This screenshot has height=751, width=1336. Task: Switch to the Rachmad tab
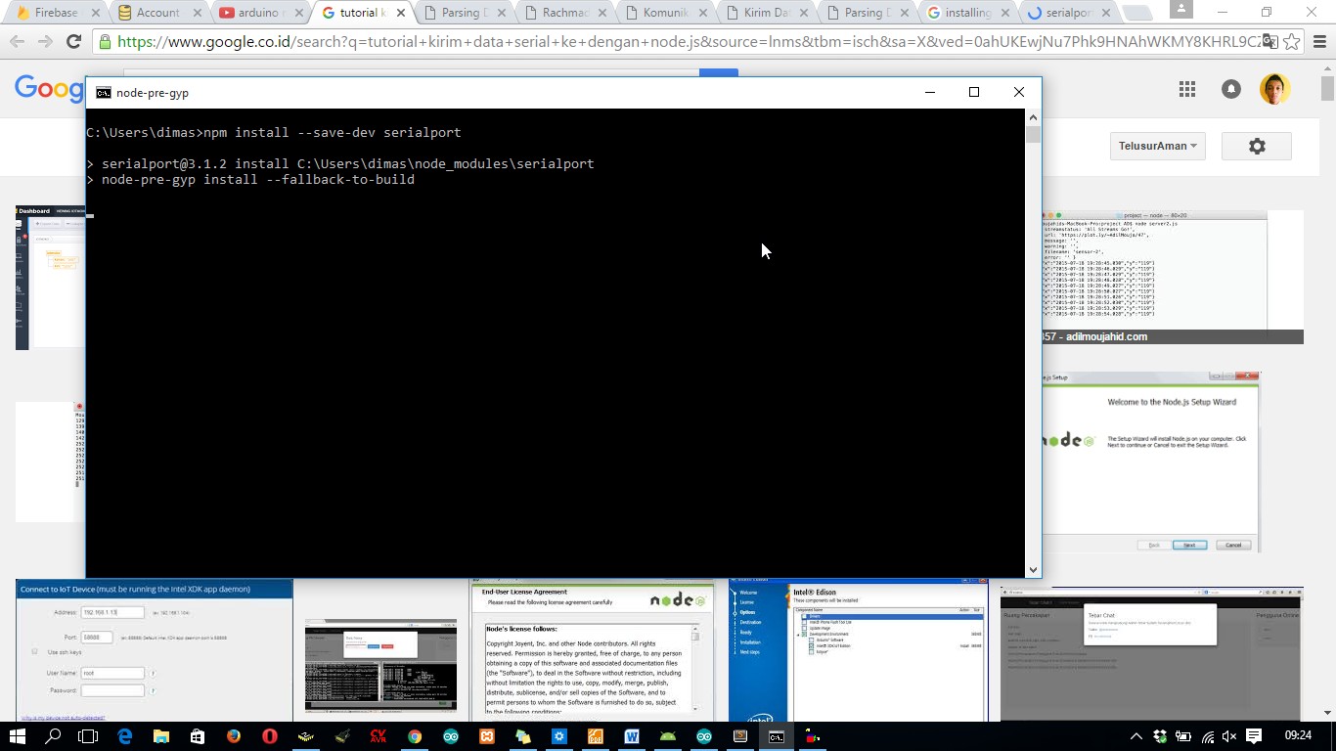pos(563,13)
